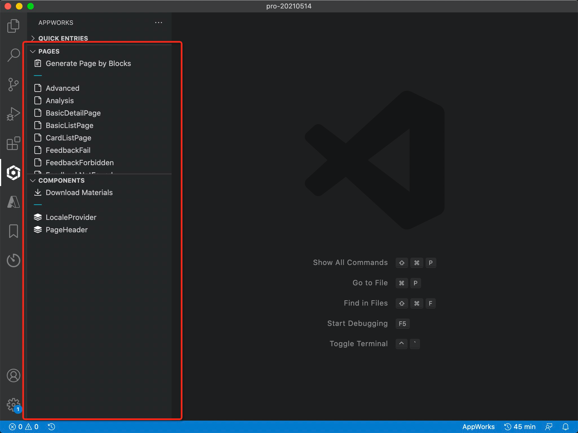The width and height of the screenshot is (578, 433).
Task: Click the feedback icon in status bar
Action: (x=549, y=427)
